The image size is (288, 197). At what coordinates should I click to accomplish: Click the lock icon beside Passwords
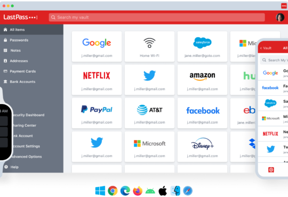pos(5,40)
